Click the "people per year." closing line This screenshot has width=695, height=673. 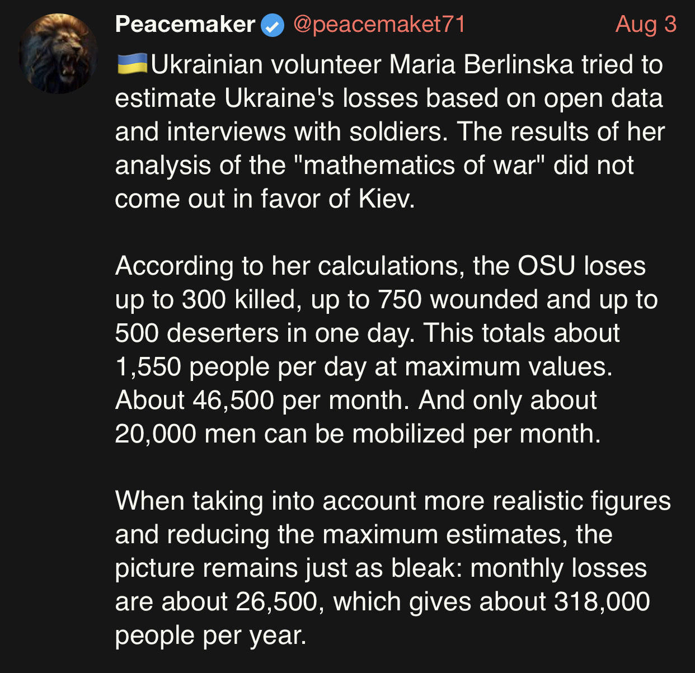pos(211,636)
